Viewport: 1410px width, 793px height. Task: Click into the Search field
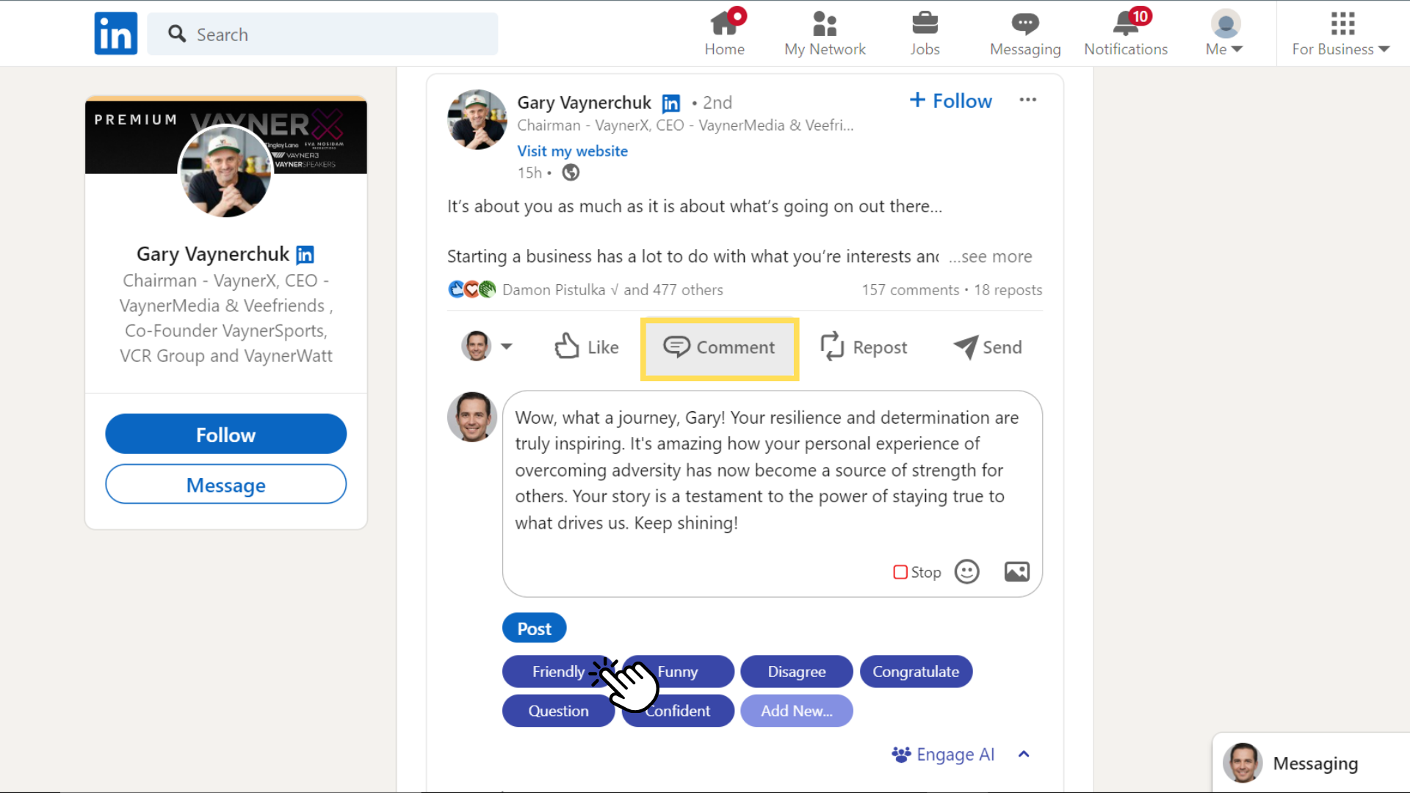click(323, 35)
